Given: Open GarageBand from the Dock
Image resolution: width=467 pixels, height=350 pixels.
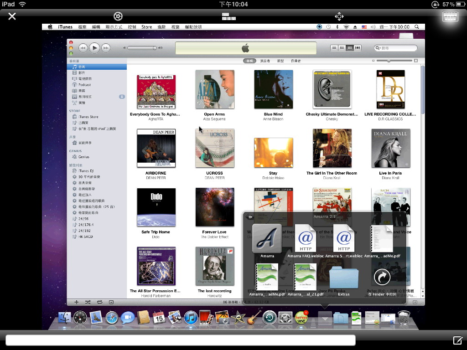Looking at the screenshot, I should click(254, 318).
